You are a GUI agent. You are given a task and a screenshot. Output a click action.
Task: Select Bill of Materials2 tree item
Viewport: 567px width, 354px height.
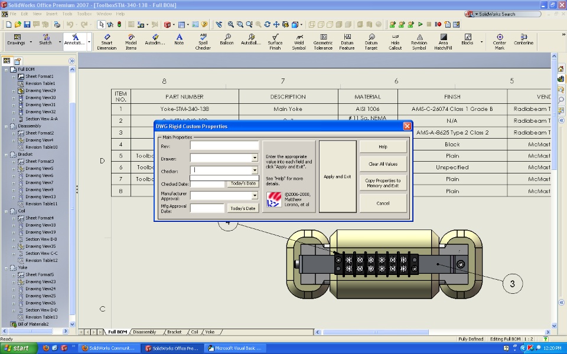[33, 324]
